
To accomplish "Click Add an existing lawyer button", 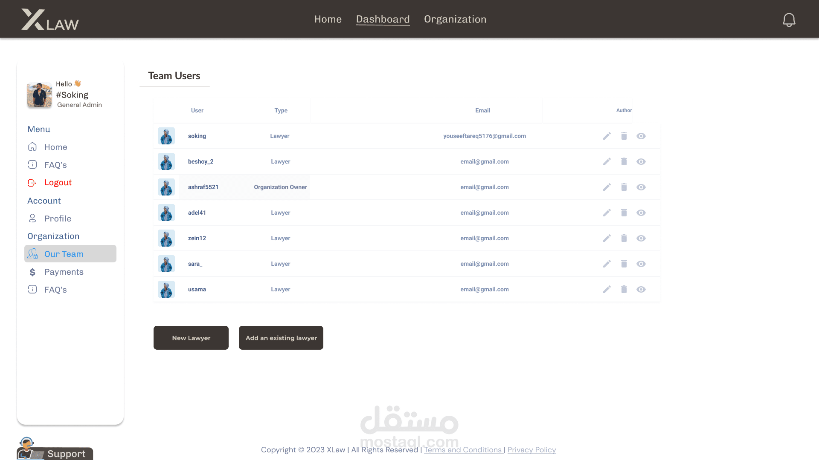I will point(281,338).
